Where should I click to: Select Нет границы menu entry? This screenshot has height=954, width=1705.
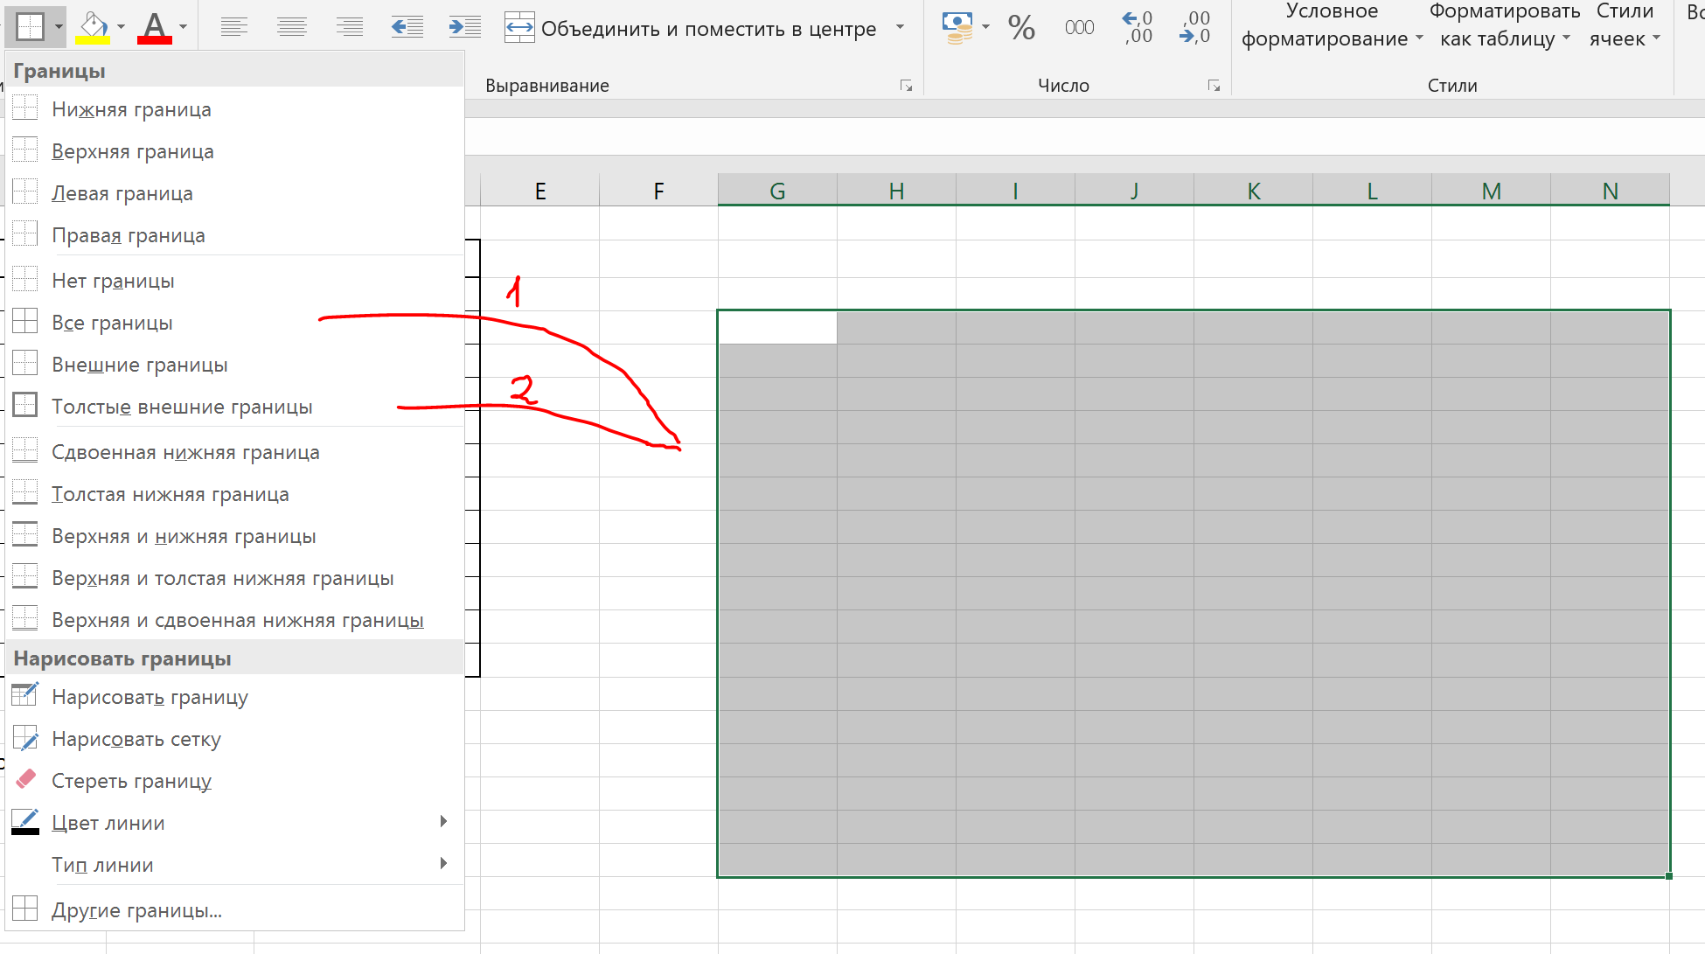[x=113, y=281]
